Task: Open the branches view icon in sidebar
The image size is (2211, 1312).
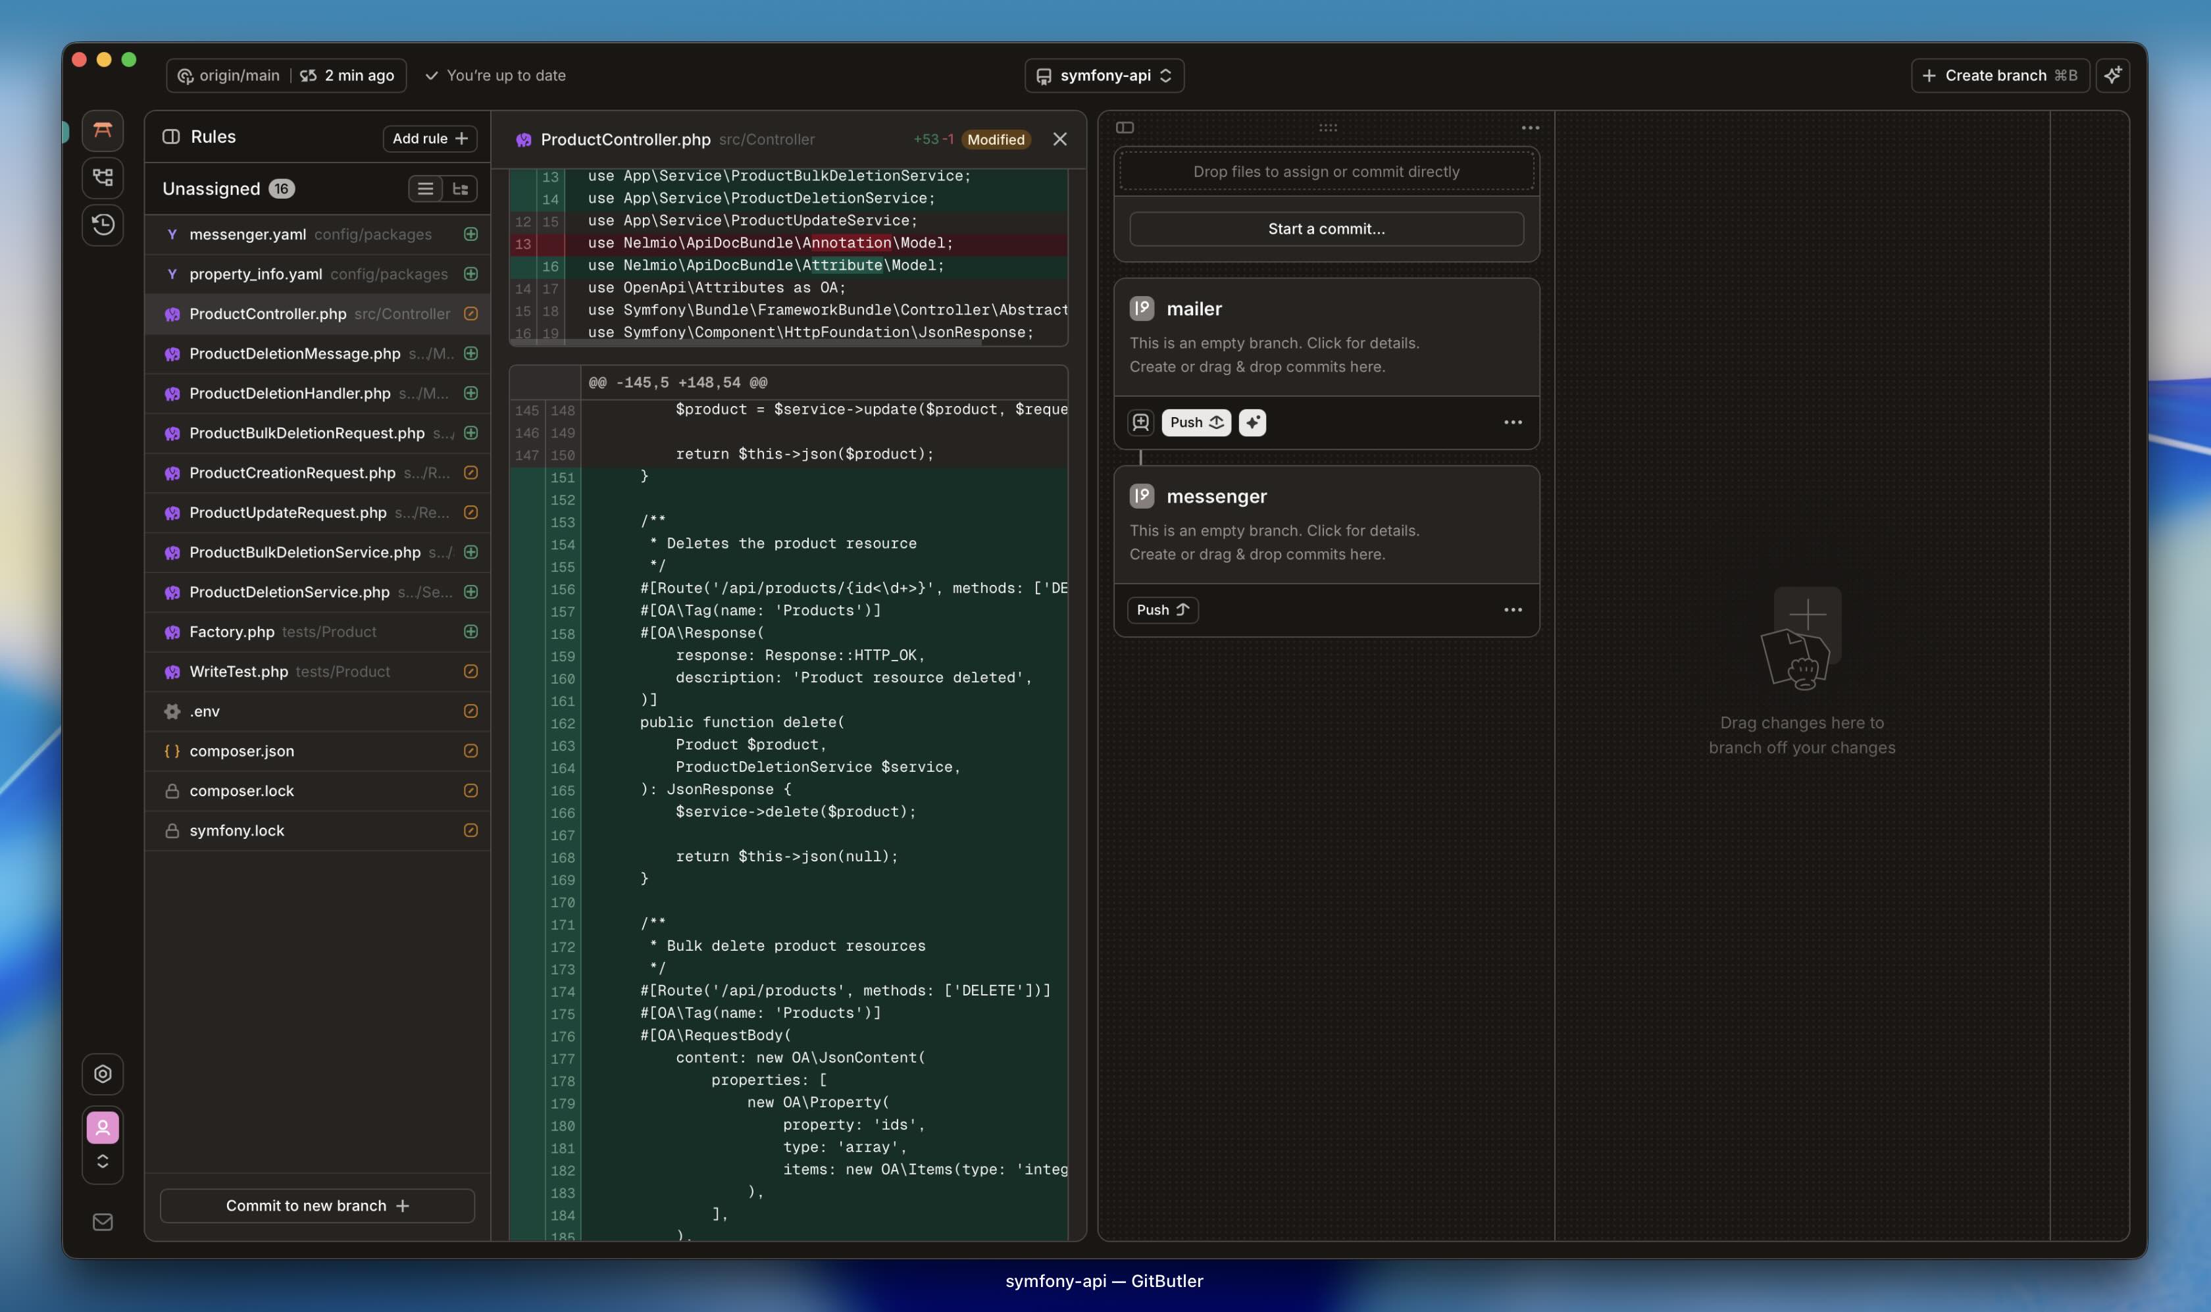Action: pyautogui.click(x=103, y=178)
